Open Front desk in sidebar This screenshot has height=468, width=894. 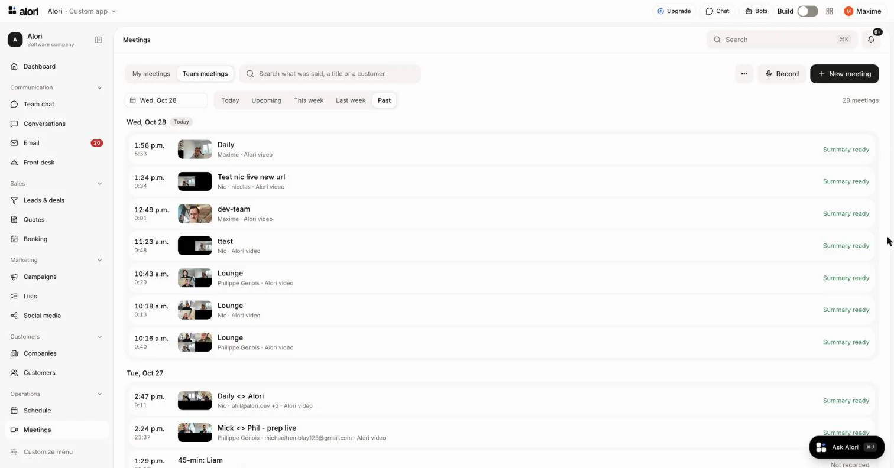[57, 162]
